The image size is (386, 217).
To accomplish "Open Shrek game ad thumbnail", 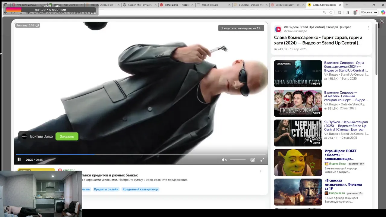I will click(298, 162).
